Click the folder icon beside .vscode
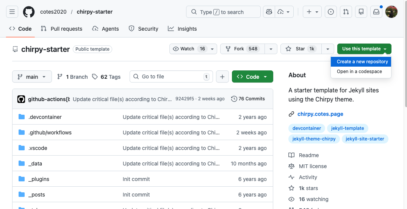This screenshot has width=407, height=209. coord(22,148)
